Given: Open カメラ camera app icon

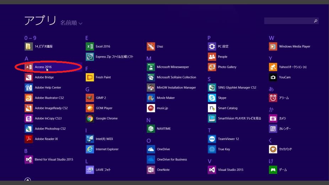Looking at the screenshot, I should tap(273, 118).
